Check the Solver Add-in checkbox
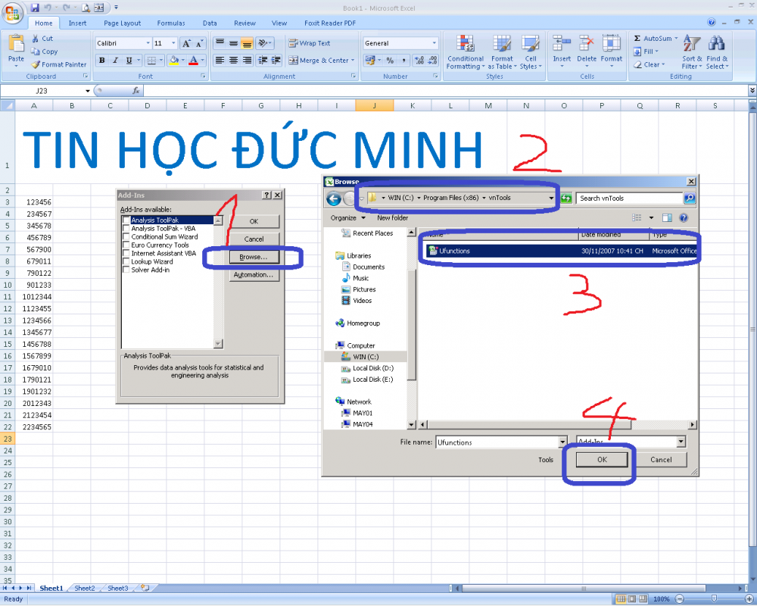The height and width of the screenshot is (606, 757). coord(126,270)
